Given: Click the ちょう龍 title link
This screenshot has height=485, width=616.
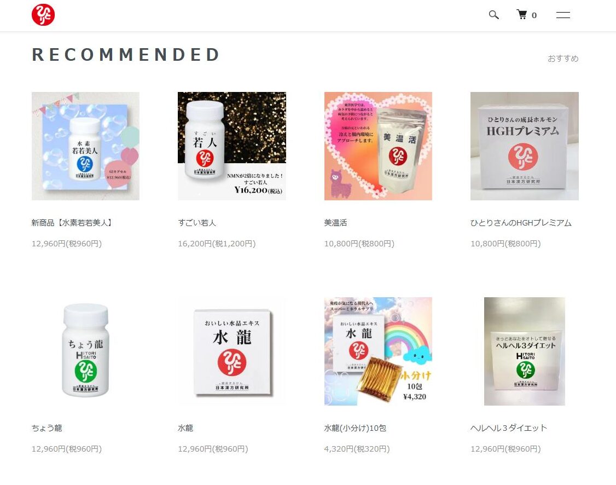Looking at the screenshot, I should tap(47, 428).
